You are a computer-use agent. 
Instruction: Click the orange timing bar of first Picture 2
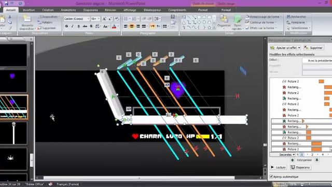tap(321, 82)
